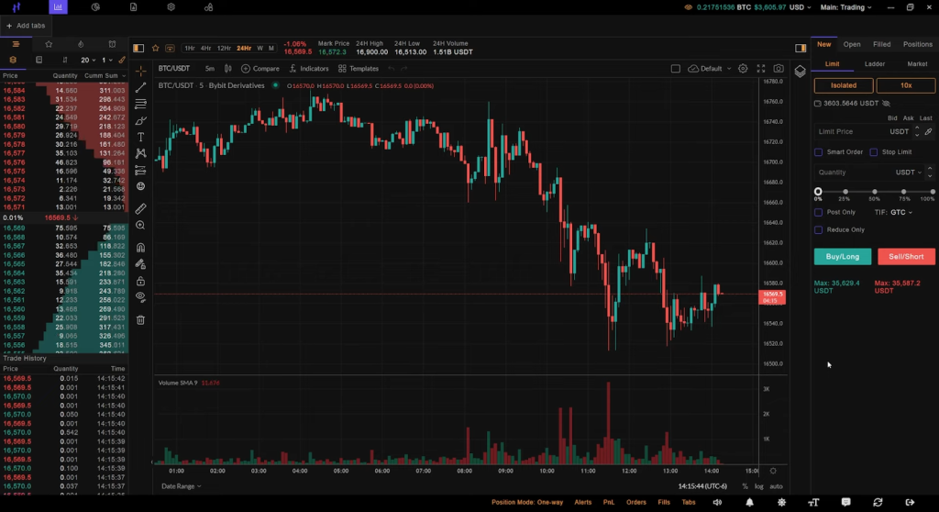Image resolution: width=939 pixels, height=512 pixels.
Task: Switch to the Positions tab
Action: 917,44
